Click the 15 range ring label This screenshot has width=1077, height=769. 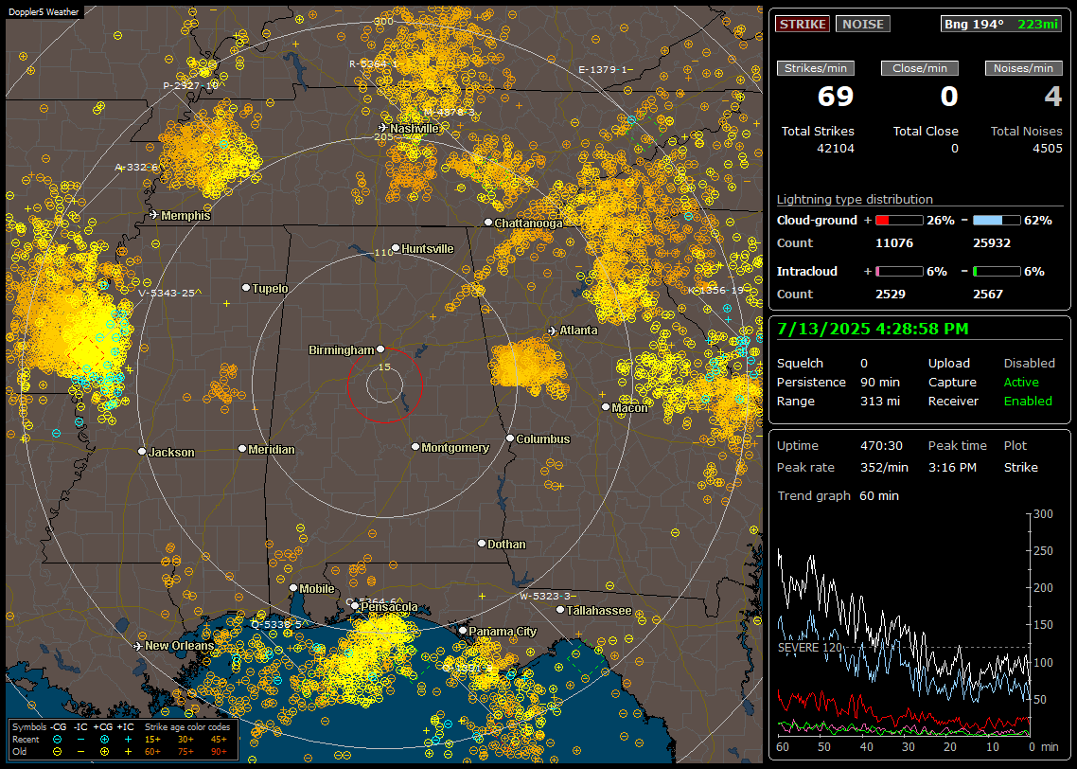coord(384,367)
